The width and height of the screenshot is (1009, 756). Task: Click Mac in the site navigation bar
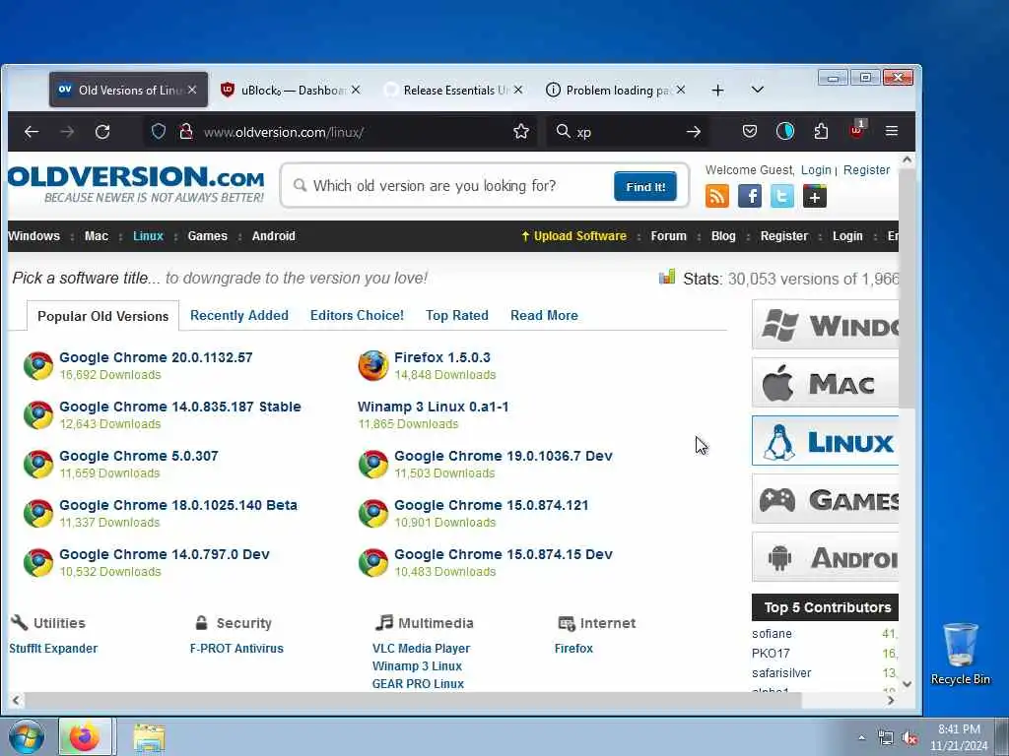(97, 236)
